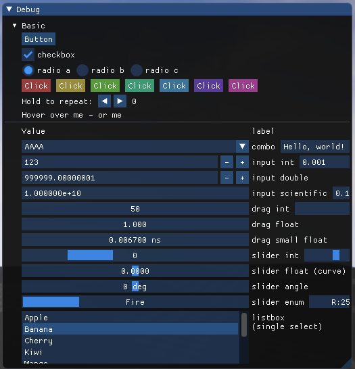355x369 pixels.
Task: Collapse the Debug window with its title arrow
Action: tap(9, 9)
